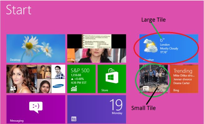The image size is (204, 124).
Task: Click the Store shopping bag icon
Action: (112, 76)
